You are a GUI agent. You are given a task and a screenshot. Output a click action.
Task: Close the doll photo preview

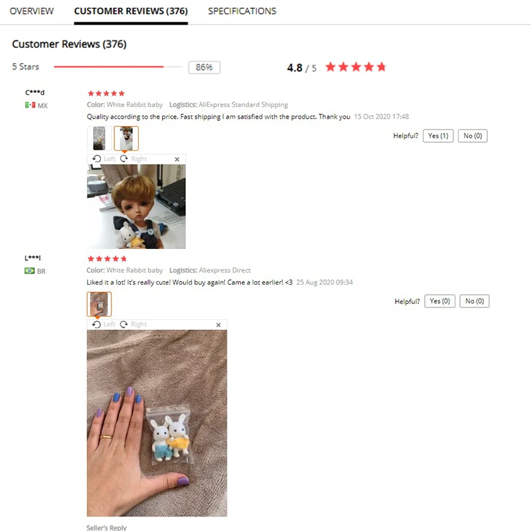177,159
